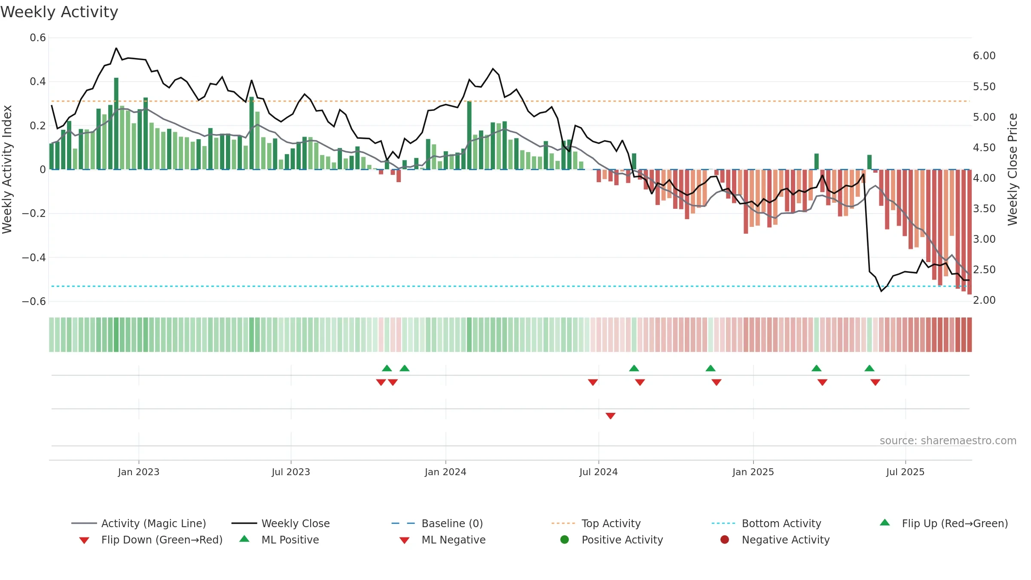
Task: Click the 4.00 price axis label
Action: point(984,178)
